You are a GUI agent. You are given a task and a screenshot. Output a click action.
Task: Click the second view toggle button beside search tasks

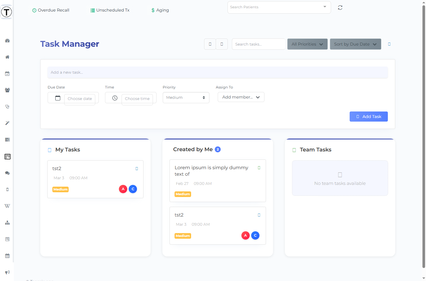point(222,44)
